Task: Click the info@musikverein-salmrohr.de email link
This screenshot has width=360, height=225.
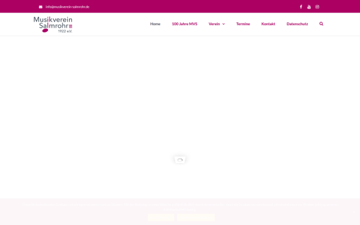Action: [67, 7]
